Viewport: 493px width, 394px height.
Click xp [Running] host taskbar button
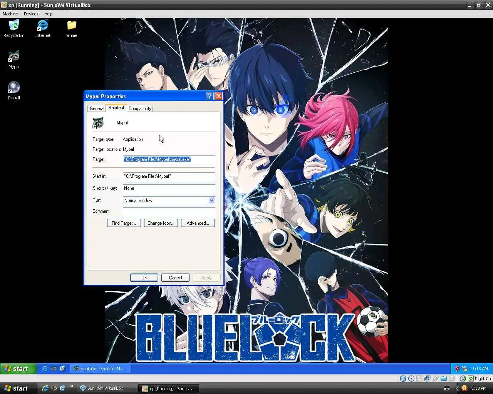coord(169,389)
